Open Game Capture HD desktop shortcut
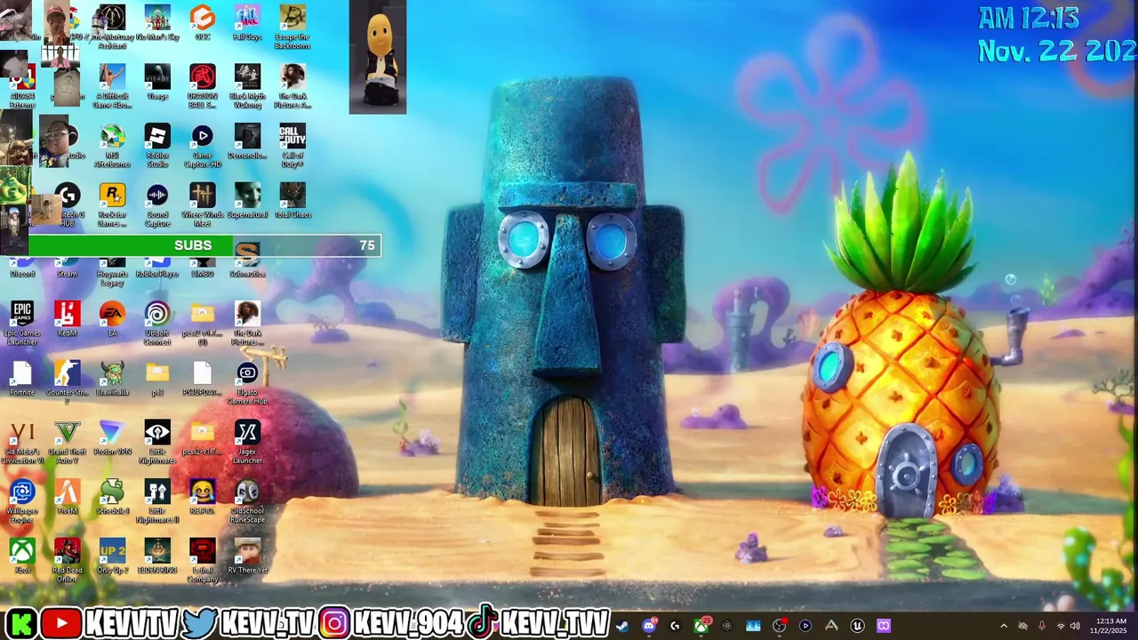The width and height of the screenshot is (1138, 640). click(x=203, y=147)
